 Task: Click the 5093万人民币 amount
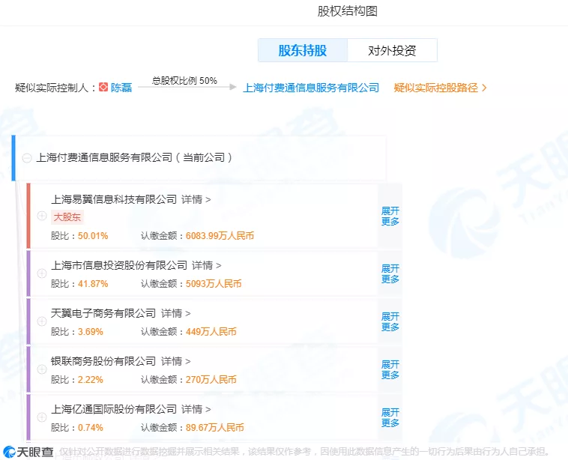point(214,284)
